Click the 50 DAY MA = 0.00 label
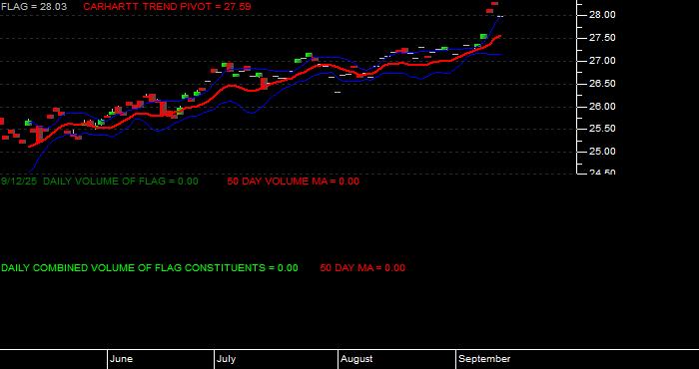The height and width of the screenshot is (369, 699). point(362,268)
